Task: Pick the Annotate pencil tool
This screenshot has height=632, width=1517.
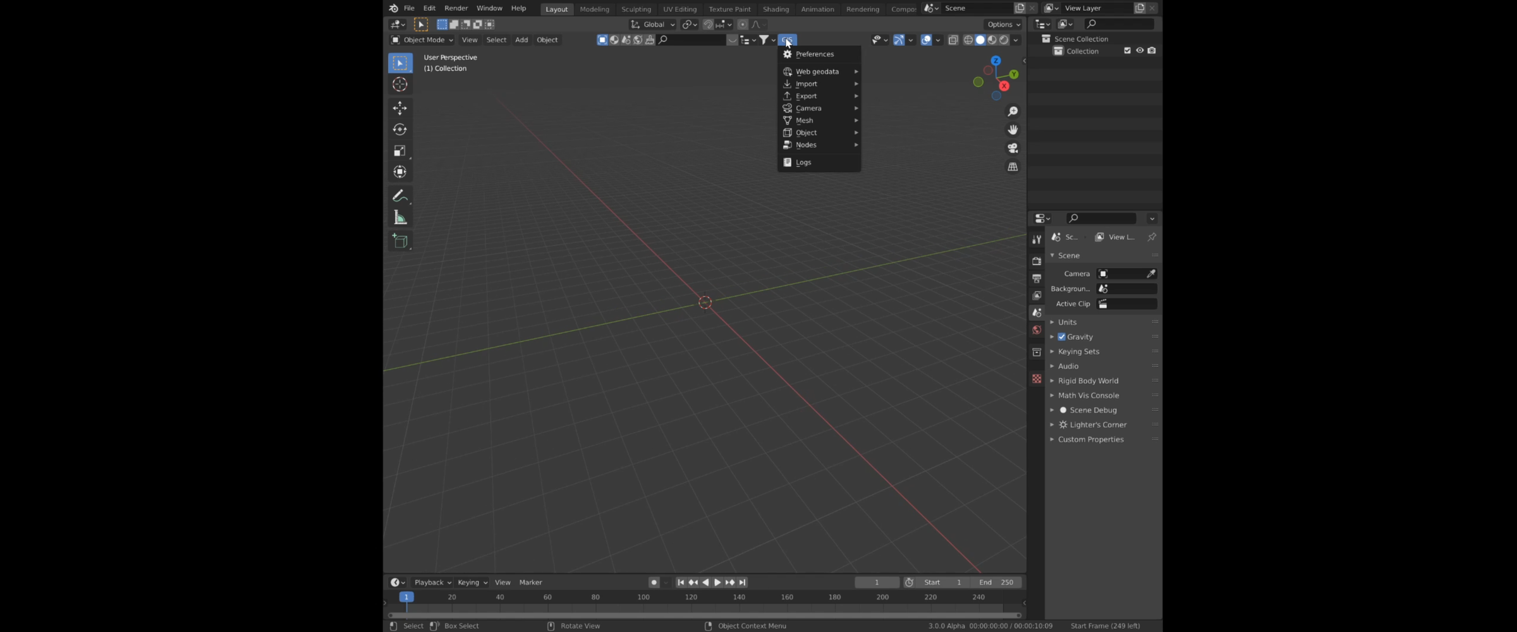Action: [x=399, y=196]
